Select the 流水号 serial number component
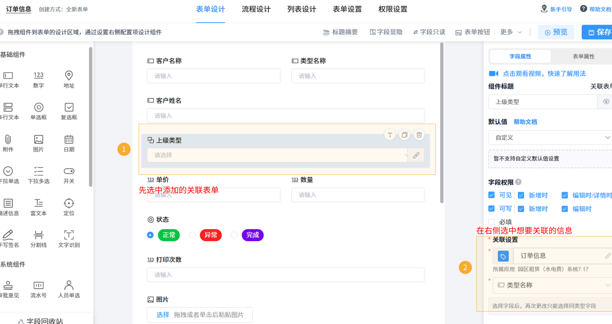 click(38, 290)
